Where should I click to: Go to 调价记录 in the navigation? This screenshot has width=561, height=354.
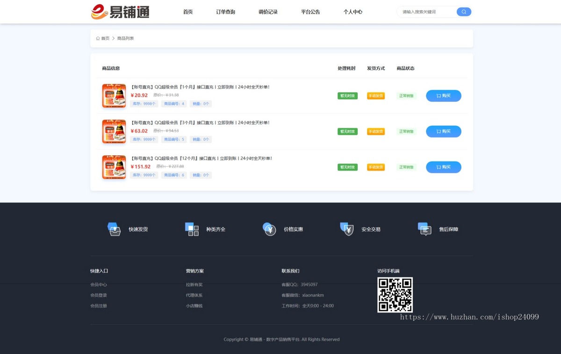pos(268,12)
